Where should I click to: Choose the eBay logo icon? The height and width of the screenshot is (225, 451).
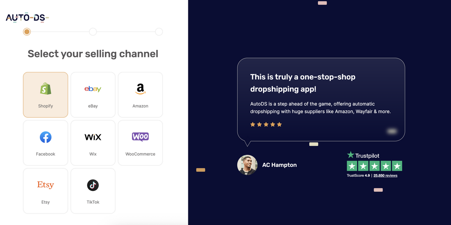(93, 89)
